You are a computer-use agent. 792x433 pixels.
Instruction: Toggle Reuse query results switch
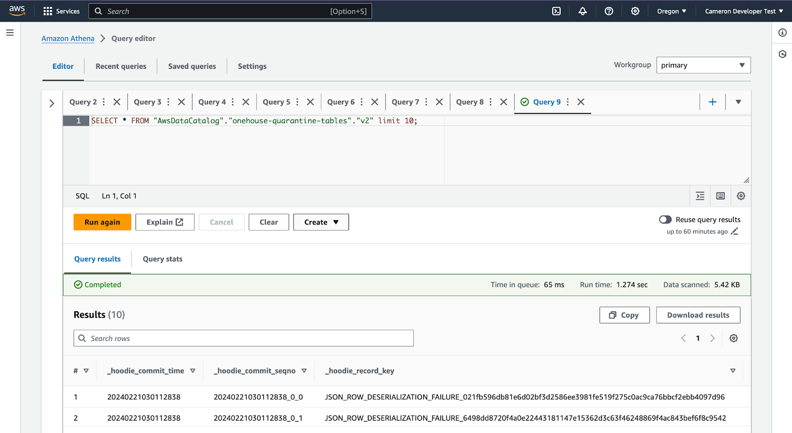click(x=665, y=219)
